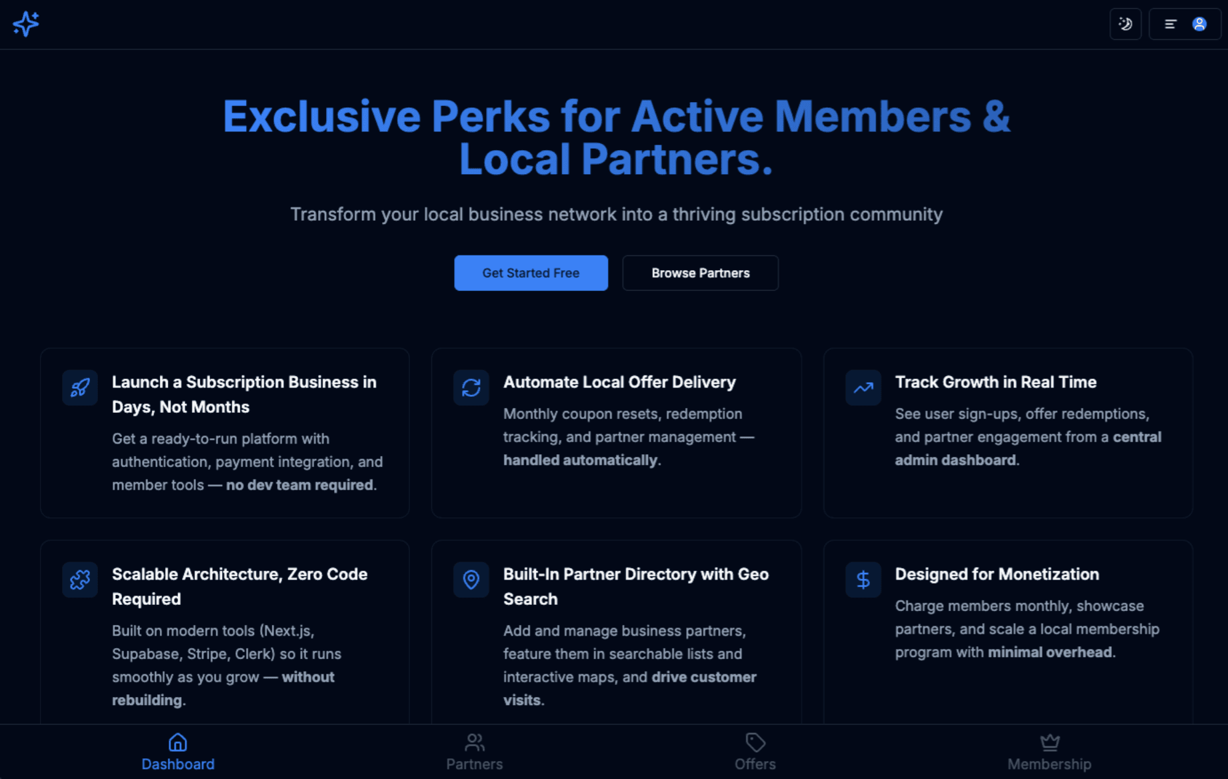Navigate to the Membership section
1228x779 pixels.
[x=1049, y=752]
